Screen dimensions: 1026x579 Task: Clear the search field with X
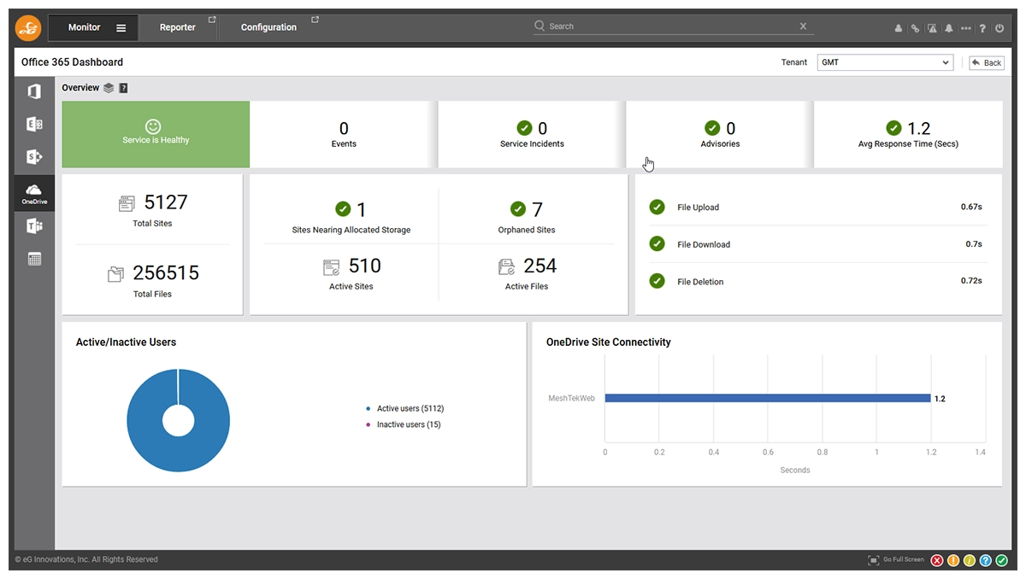(803, 26)
